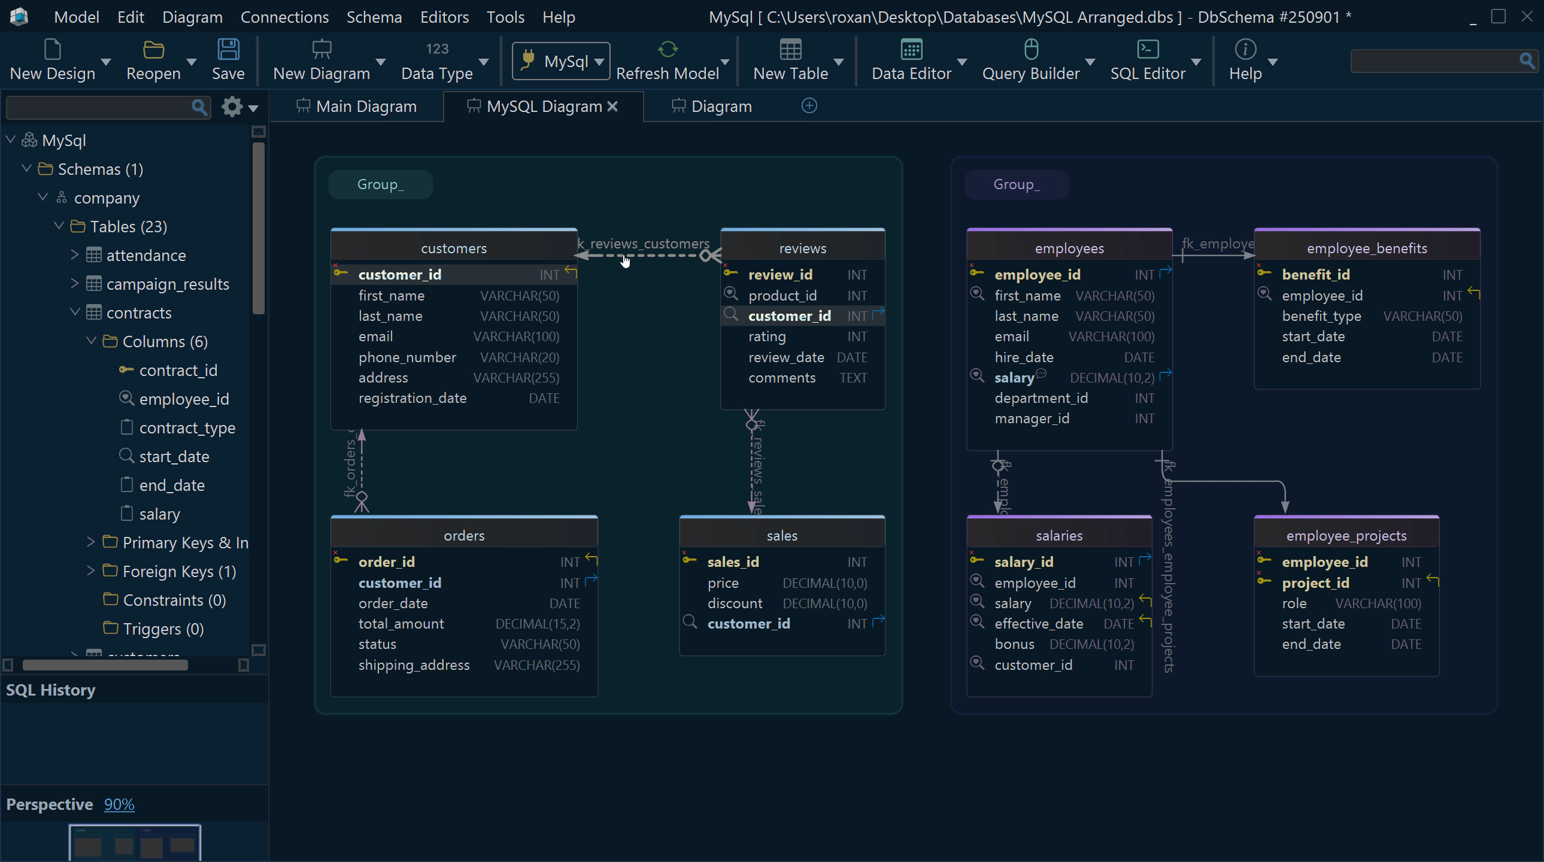1544x862 pixels.
Task: Open the Diagram menu
Action: pos(192,17)
